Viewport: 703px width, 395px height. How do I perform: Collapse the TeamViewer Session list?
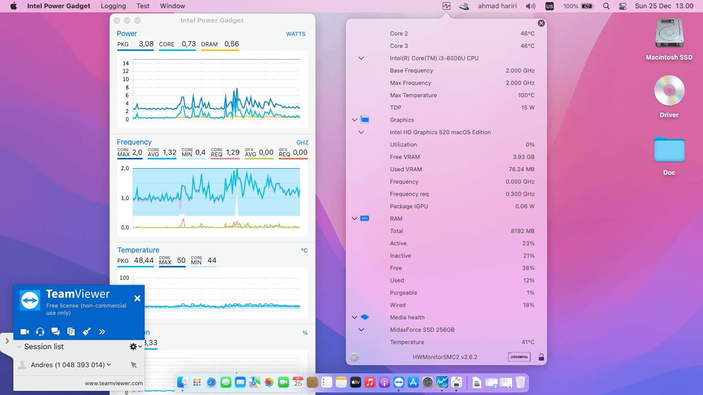pos(20,347)
